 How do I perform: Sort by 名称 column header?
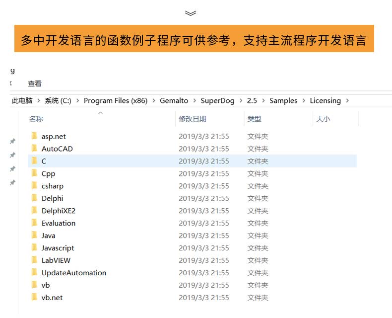pos(36,119)
